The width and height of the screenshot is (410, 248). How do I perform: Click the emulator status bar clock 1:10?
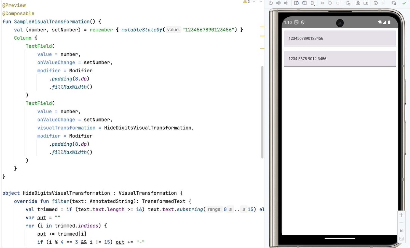(x=288, y=23)
